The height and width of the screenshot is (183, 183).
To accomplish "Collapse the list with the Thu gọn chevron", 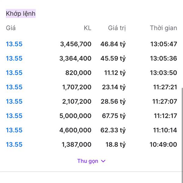I will coord(103,161).
